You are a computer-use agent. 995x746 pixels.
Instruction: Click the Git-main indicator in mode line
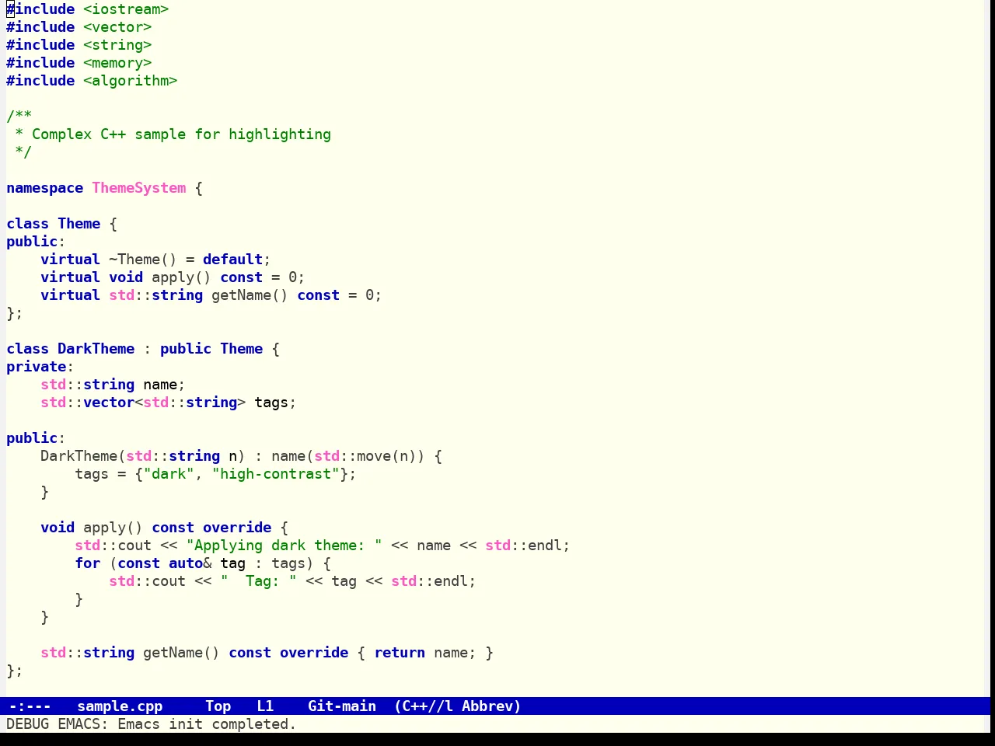point(342,706)
